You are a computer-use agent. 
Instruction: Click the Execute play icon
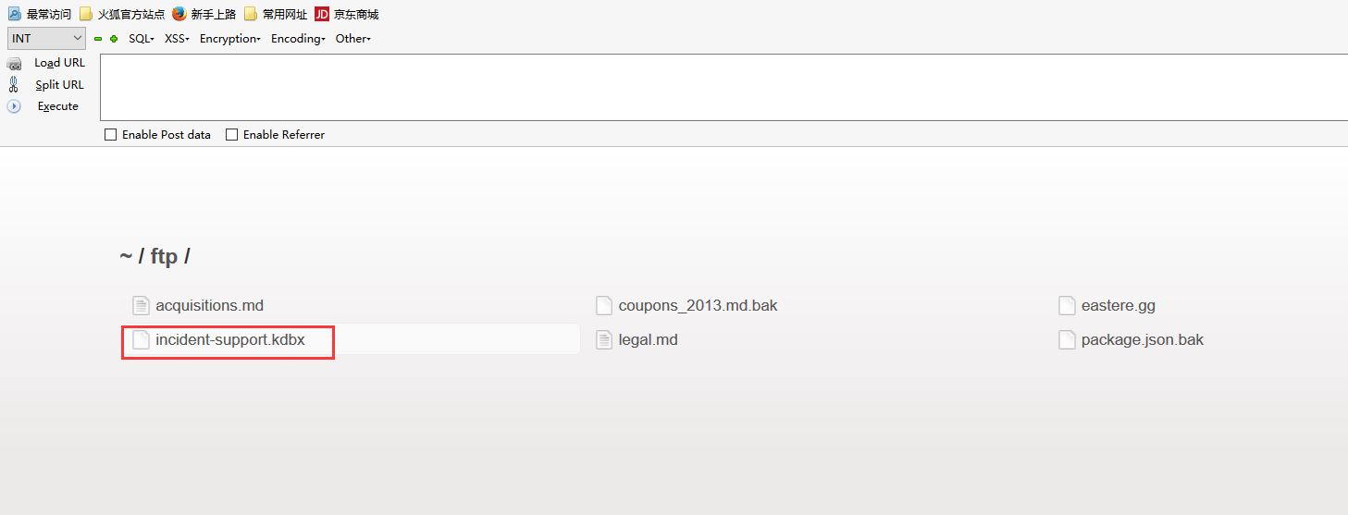pos(14,106)
